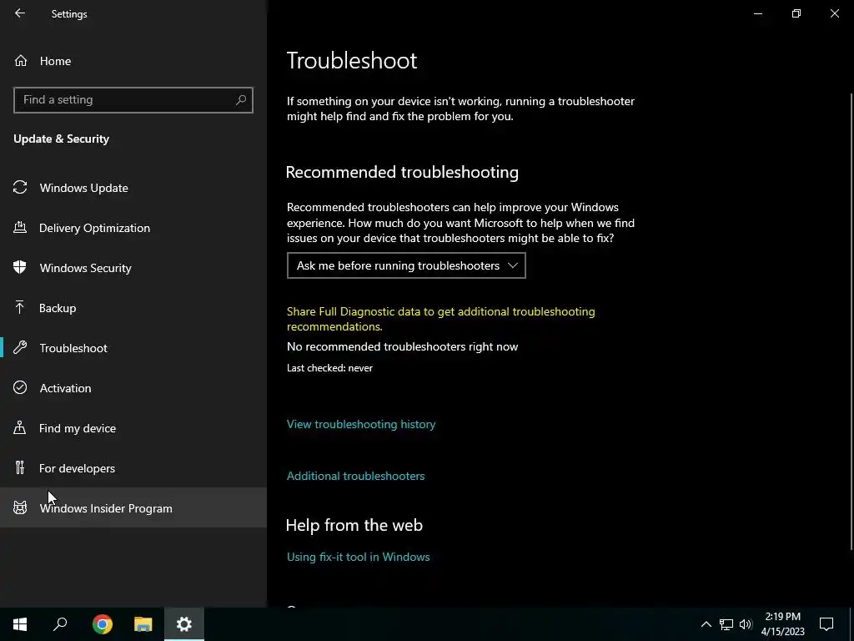Click 'No recommended troubleshooters right now' text
854x641 pixels.
(x=403, y=346)
